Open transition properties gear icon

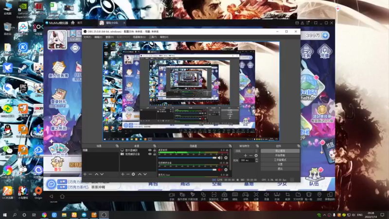[256, 156]
